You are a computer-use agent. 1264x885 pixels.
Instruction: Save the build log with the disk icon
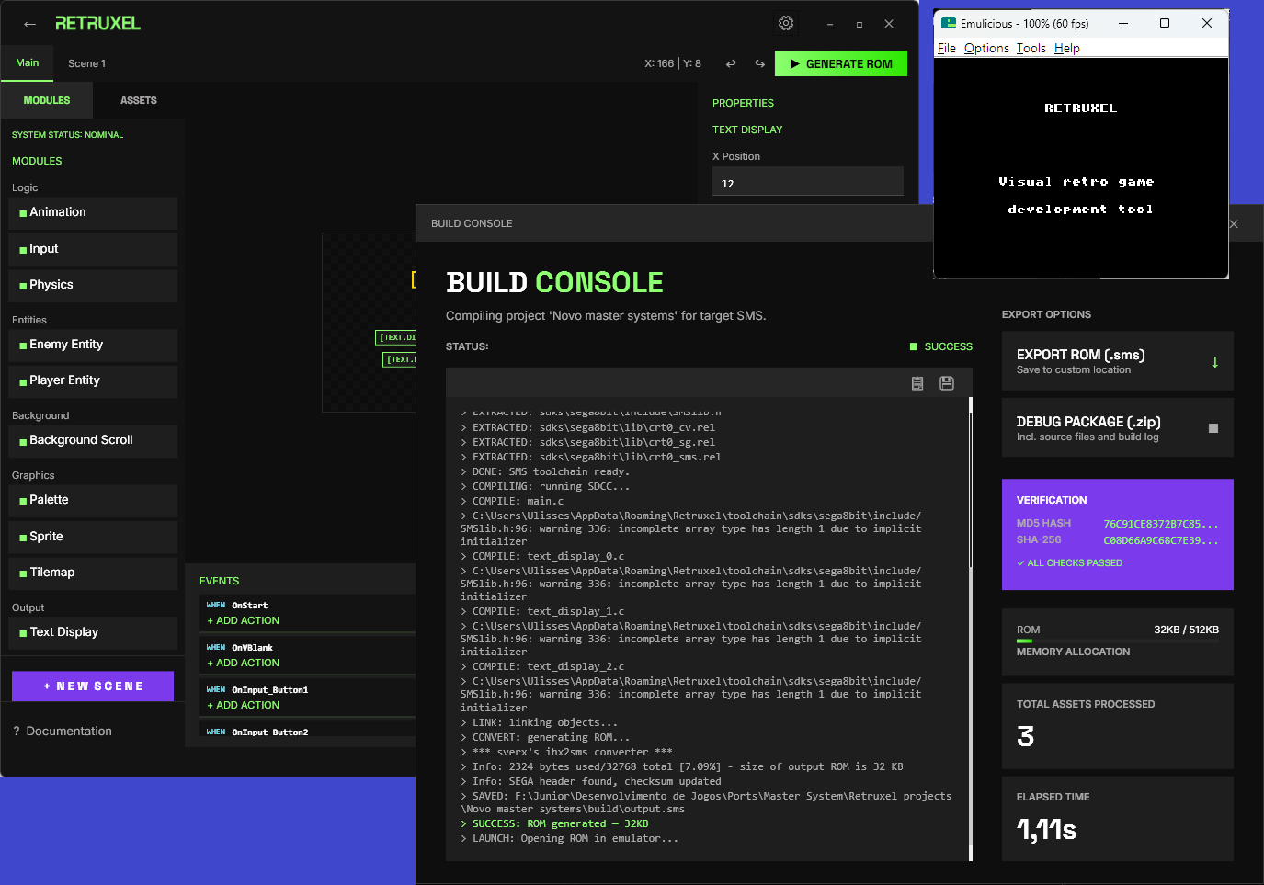(x=946, y=383)
